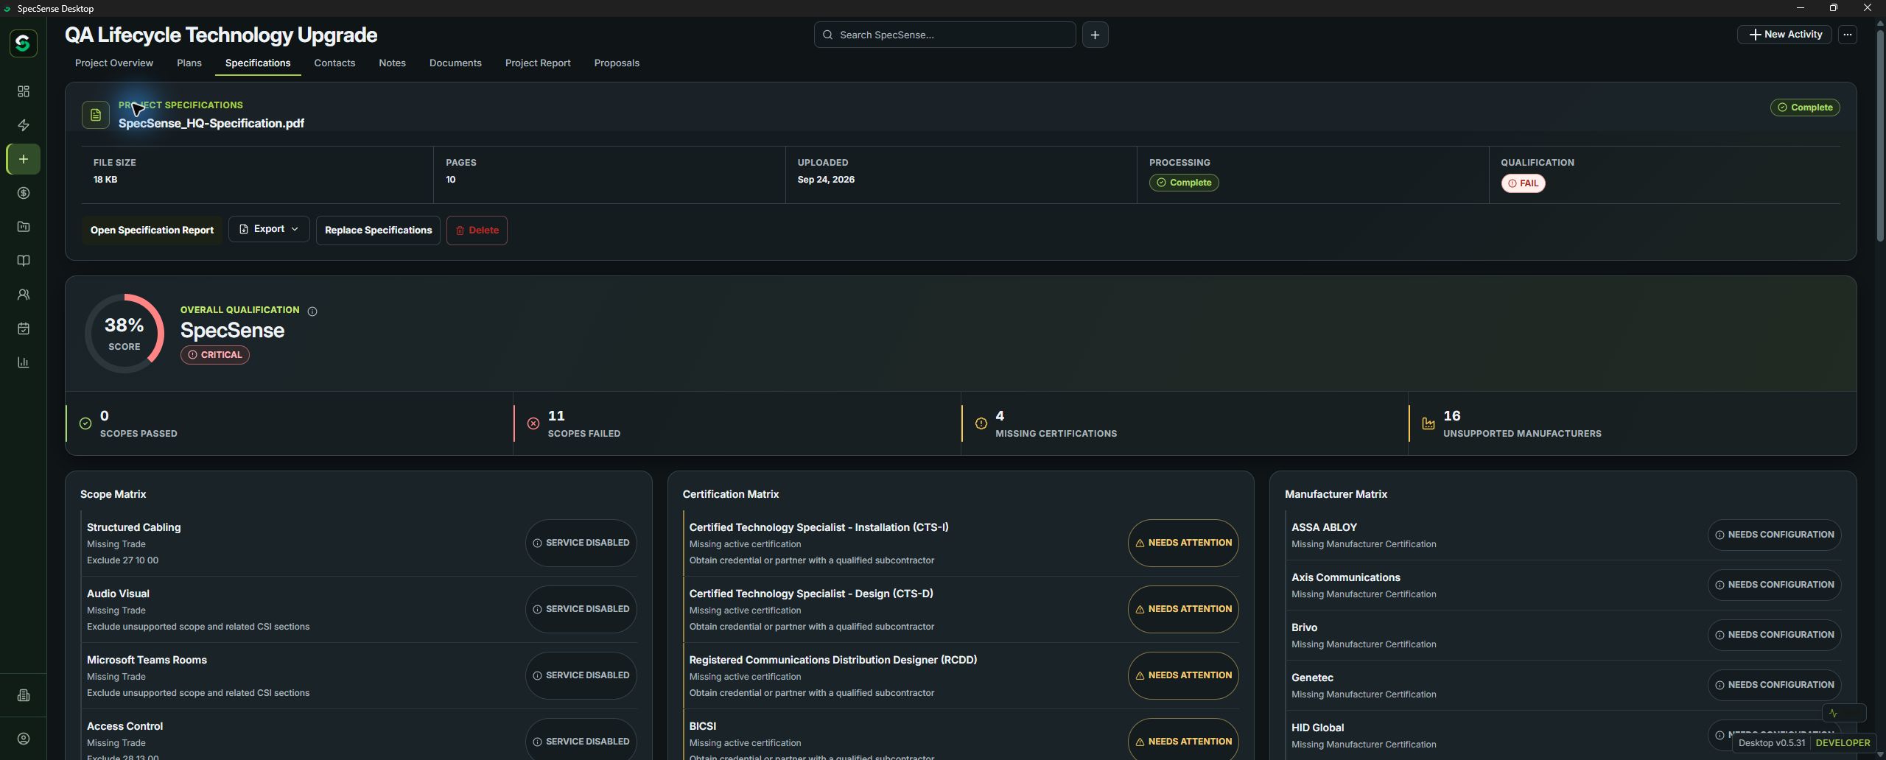Open the open-book library icon in the sidebar
Image resolution: width=1886 pixels, height=760 pixels.
click(x=24, y=261)
